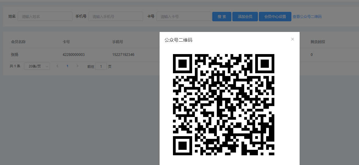Open 会员中心设置
This screenshot has width=359, height=165.
pos(275,17)
